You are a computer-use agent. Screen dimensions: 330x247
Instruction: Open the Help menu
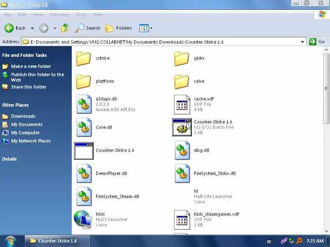tap(98, 14)
